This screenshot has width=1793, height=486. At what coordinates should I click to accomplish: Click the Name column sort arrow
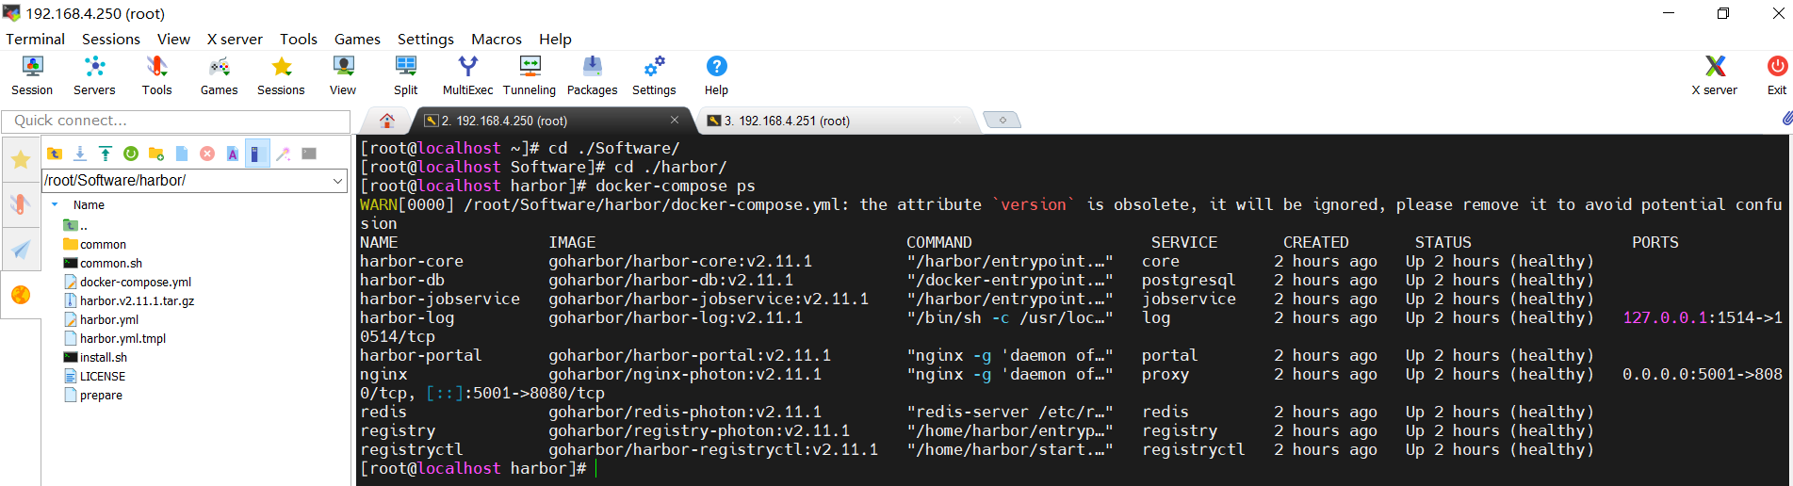click(x=55, y=204)
